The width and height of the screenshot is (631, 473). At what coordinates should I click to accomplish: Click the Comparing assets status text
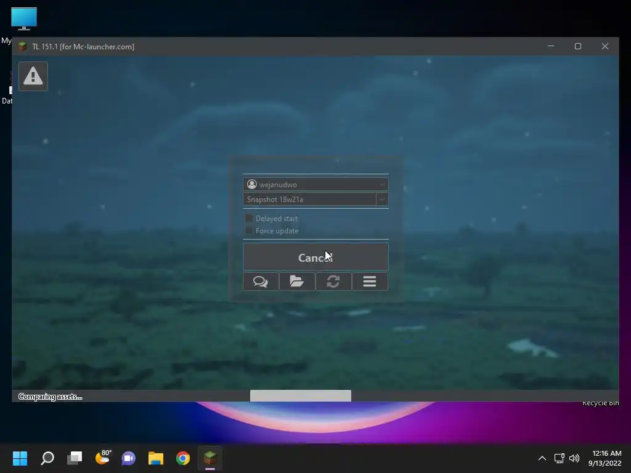[x=51, y=397]
